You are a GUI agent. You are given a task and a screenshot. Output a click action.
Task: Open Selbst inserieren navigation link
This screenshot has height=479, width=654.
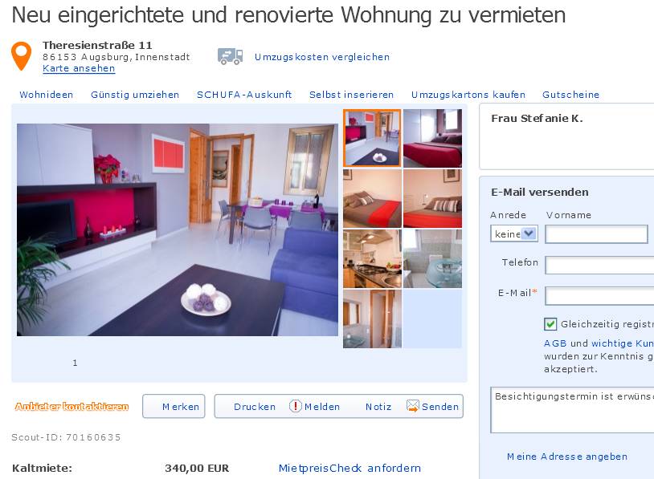point(351,95)
